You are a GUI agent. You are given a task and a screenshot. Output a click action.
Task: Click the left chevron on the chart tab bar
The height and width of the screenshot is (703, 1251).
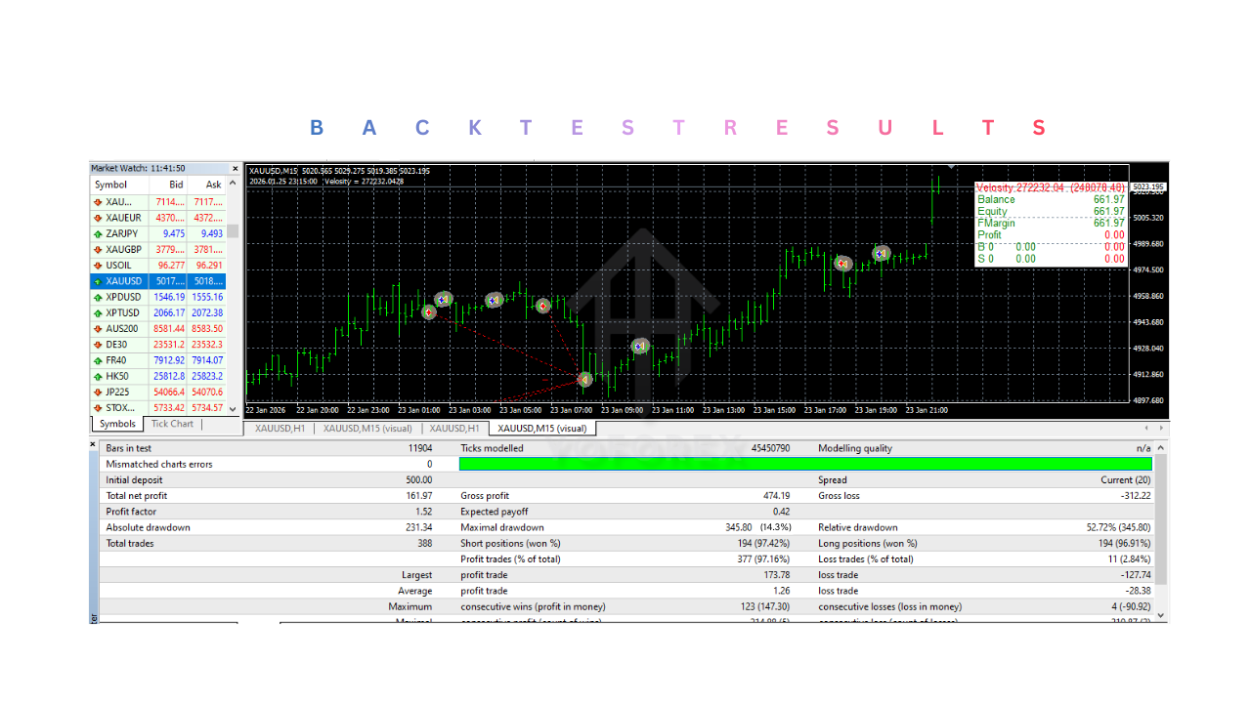tap(1144, 428)
